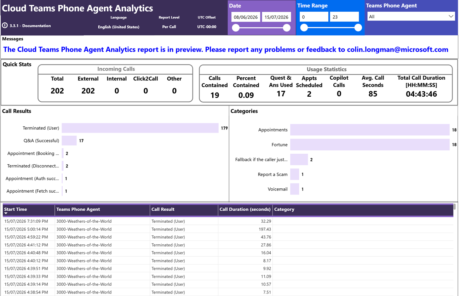This screenshot has width=460, height=296.
Task: Select the row starting 15/07/2026 7:31:09 PM
Action: click(x=228, y=221)
